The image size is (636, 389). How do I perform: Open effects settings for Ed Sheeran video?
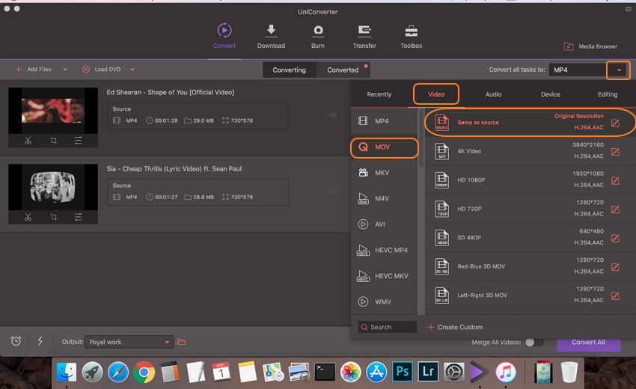[79, 141]
